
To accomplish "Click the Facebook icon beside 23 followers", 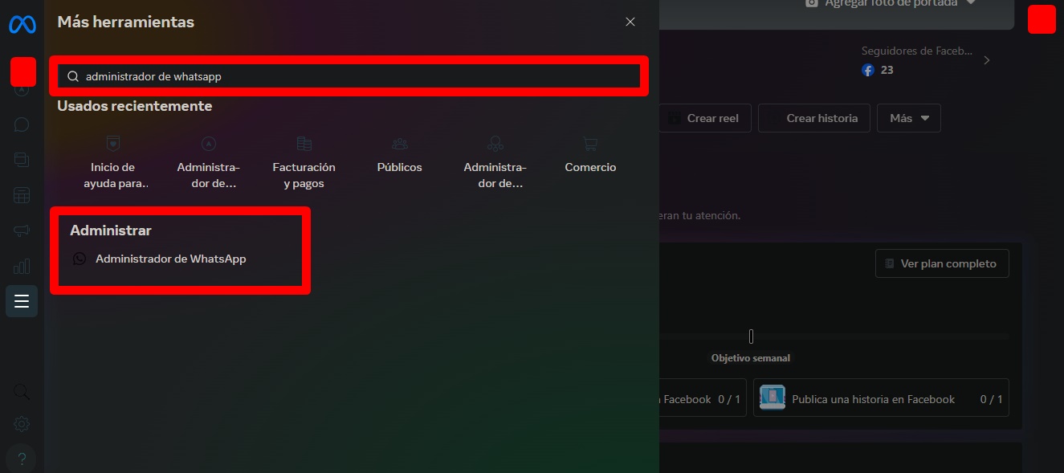I will [x=868, y=70].
